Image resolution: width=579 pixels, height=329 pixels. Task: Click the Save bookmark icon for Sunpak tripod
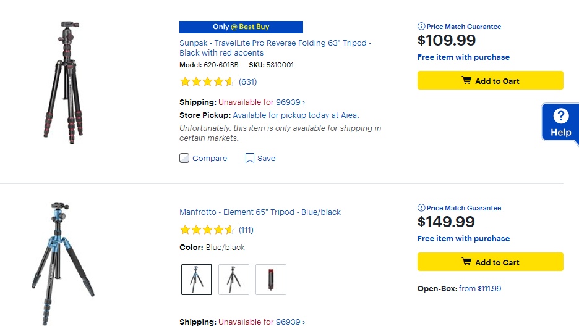(x=250, y=158)
